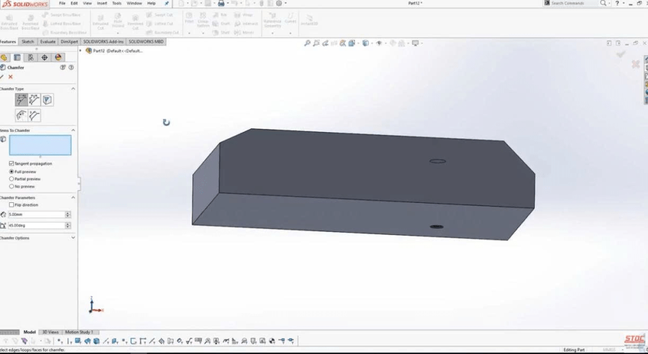Open the DisplayManager panel tab icon
648x354 pixels.
[58, 58]
